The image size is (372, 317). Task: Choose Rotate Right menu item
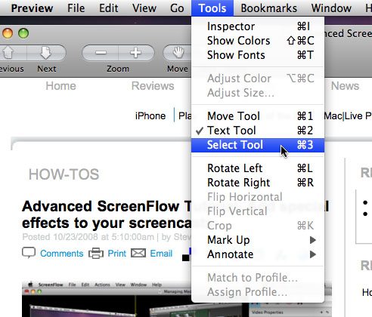coord(258,183)
